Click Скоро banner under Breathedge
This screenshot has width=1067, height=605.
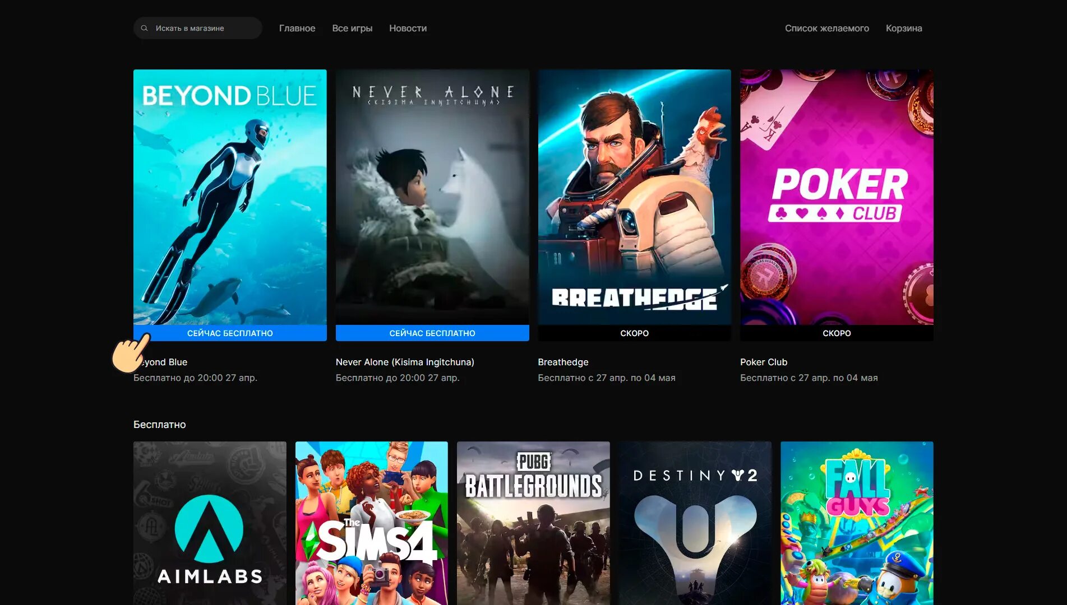(x=634, y=333)
